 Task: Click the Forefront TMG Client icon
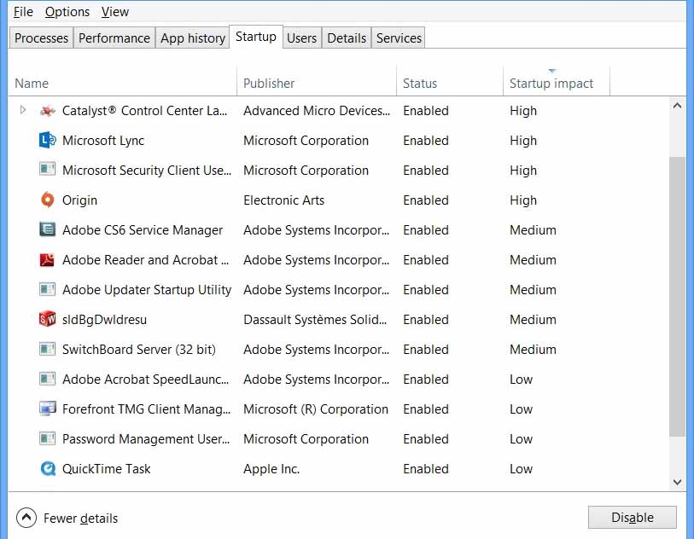48,409
